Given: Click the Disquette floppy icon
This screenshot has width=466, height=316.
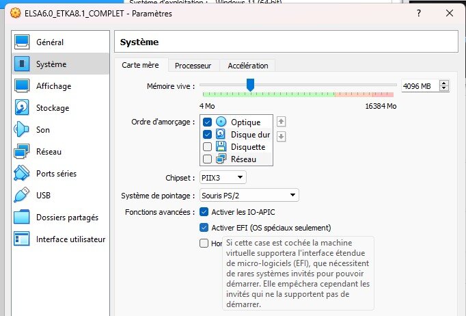Looking at the screenshot, I should point(221,146).
